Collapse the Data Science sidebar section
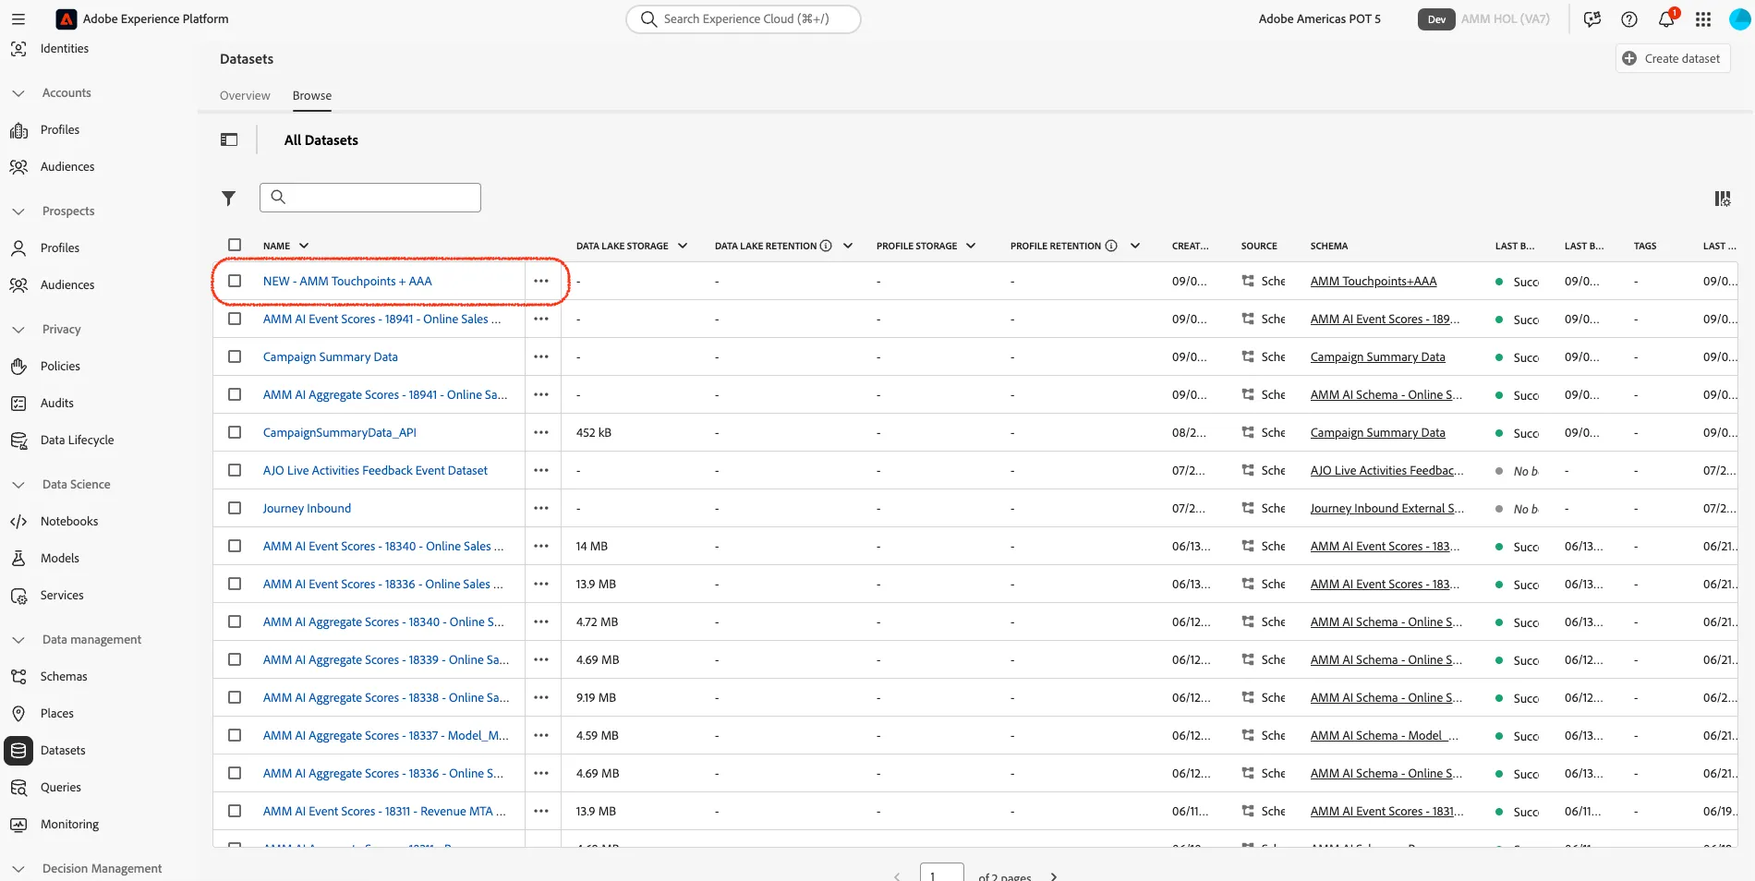Image resolution: width=1755 pixels, height=881 pixels. coord(18,484)
